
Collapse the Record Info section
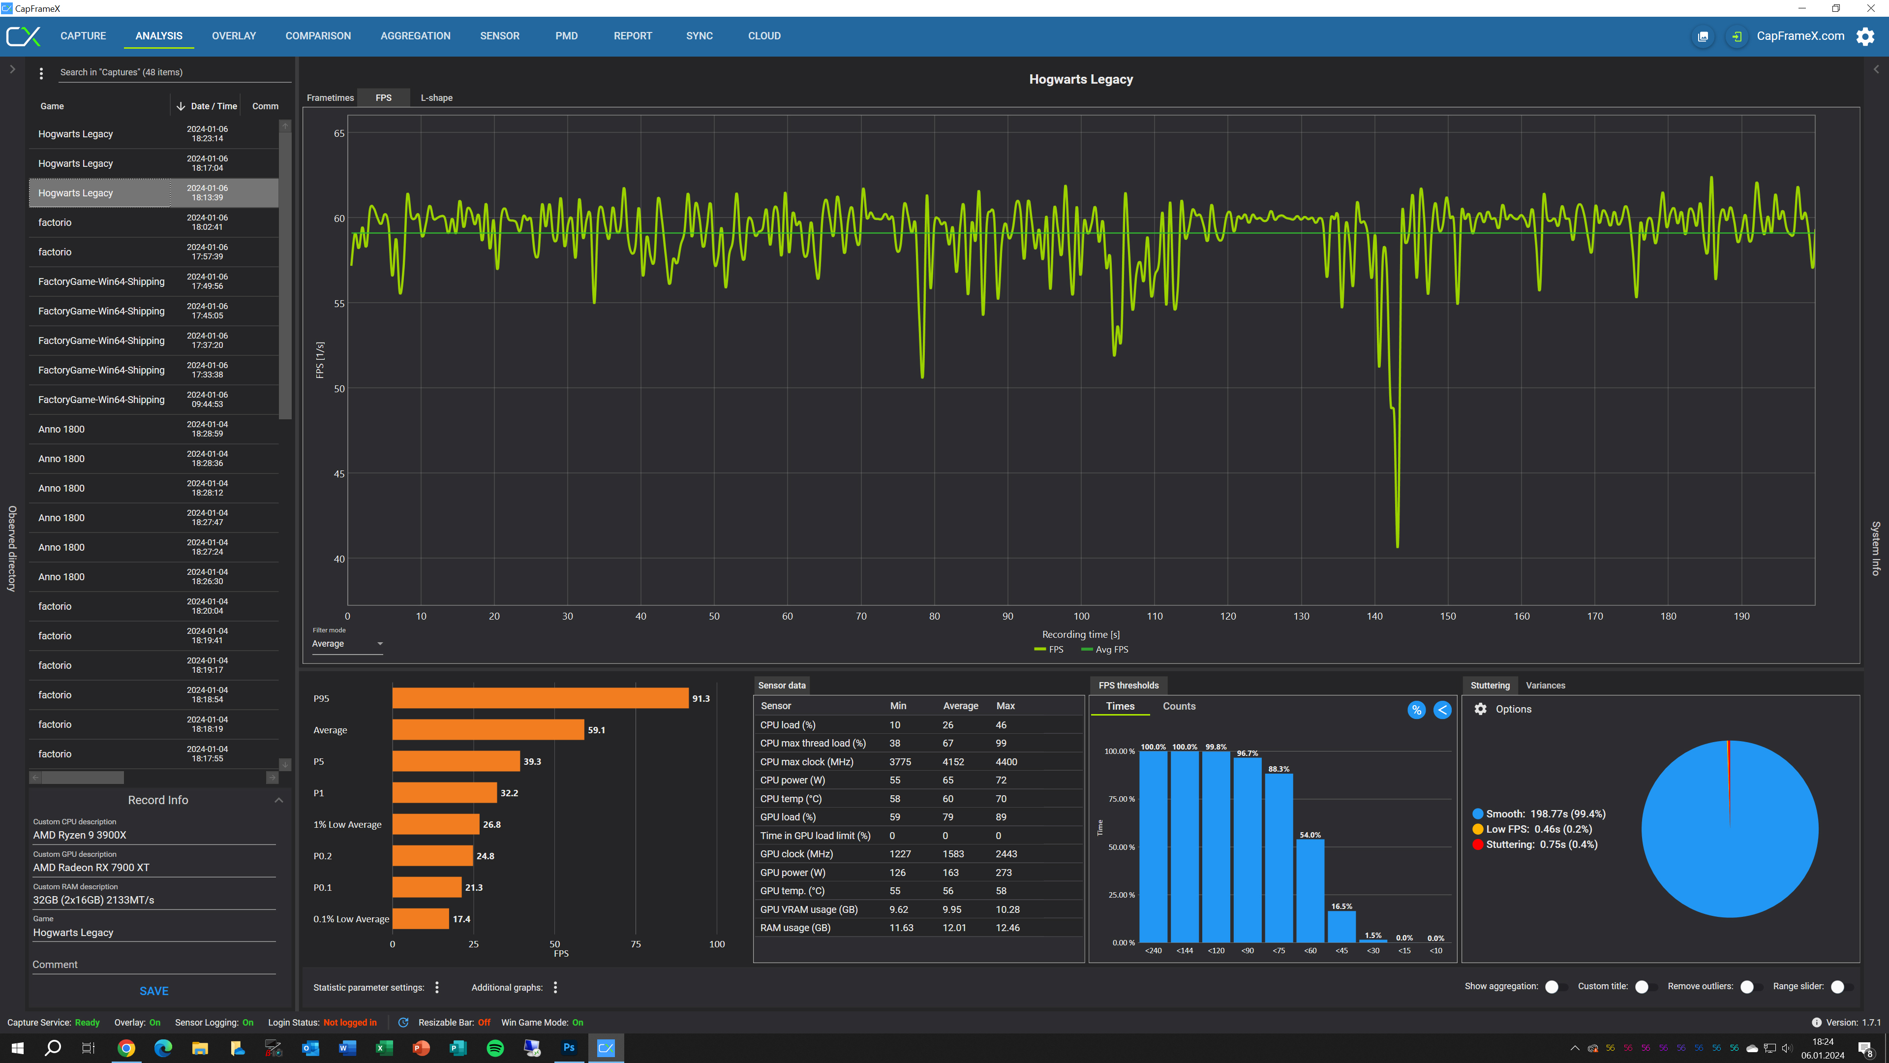[x=278, y=800]
